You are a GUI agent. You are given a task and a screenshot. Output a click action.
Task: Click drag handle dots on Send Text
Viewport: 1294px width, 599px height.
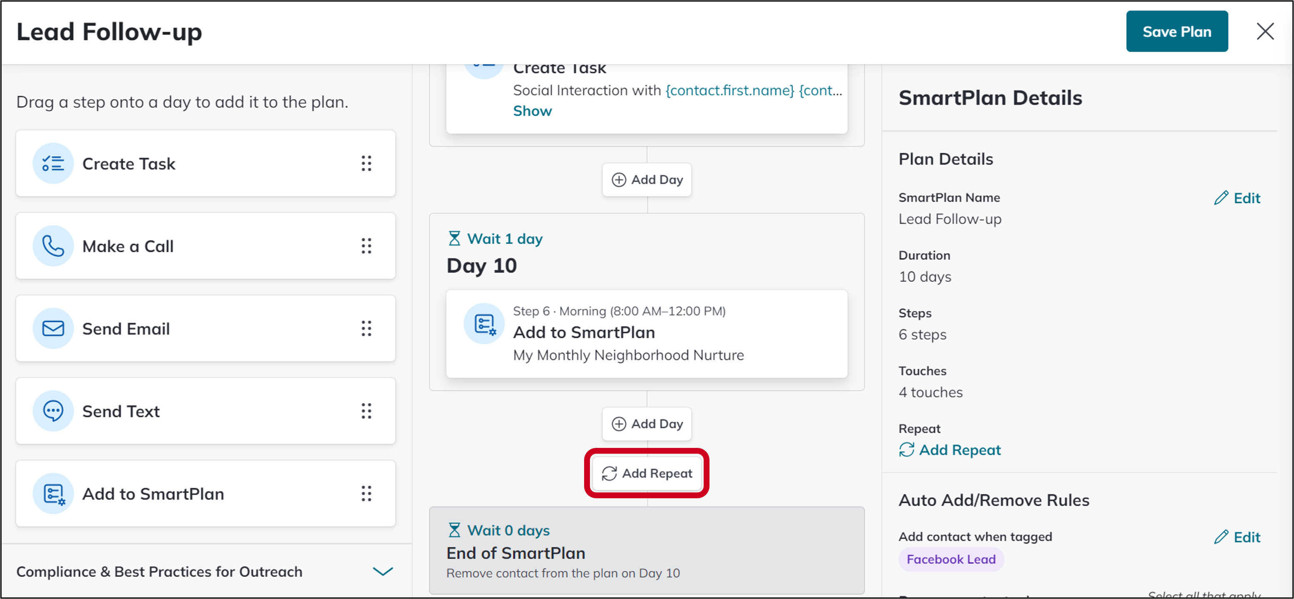366,411
